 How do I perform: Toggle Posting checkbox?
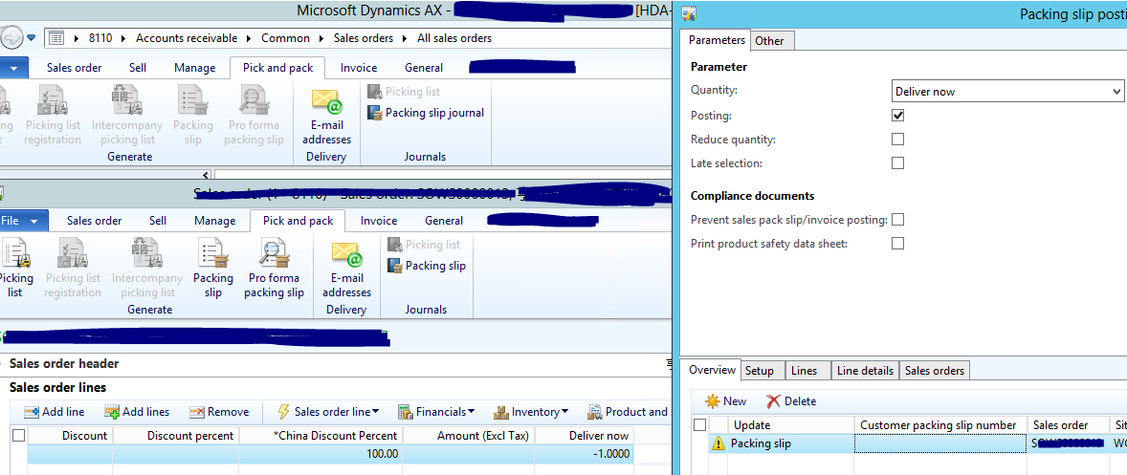tap(897, 116)
